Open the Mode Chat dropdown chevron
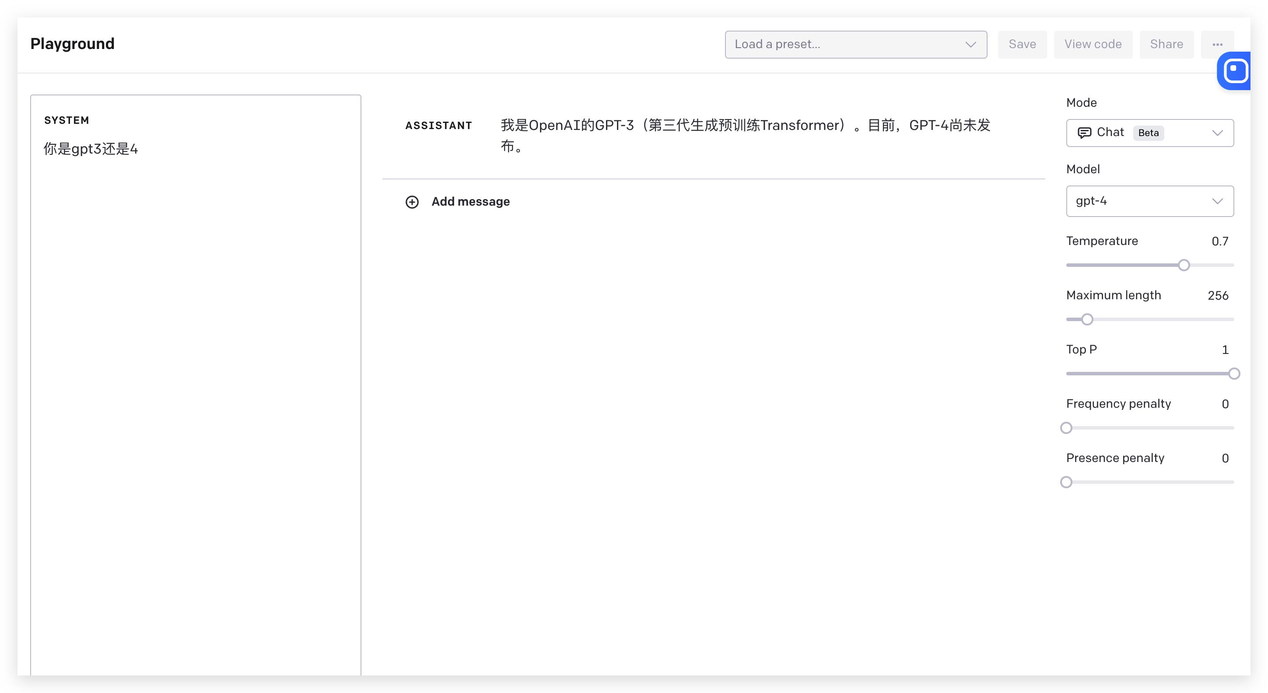Viewport: 1268px width, 693px height. coord(1217,133)
